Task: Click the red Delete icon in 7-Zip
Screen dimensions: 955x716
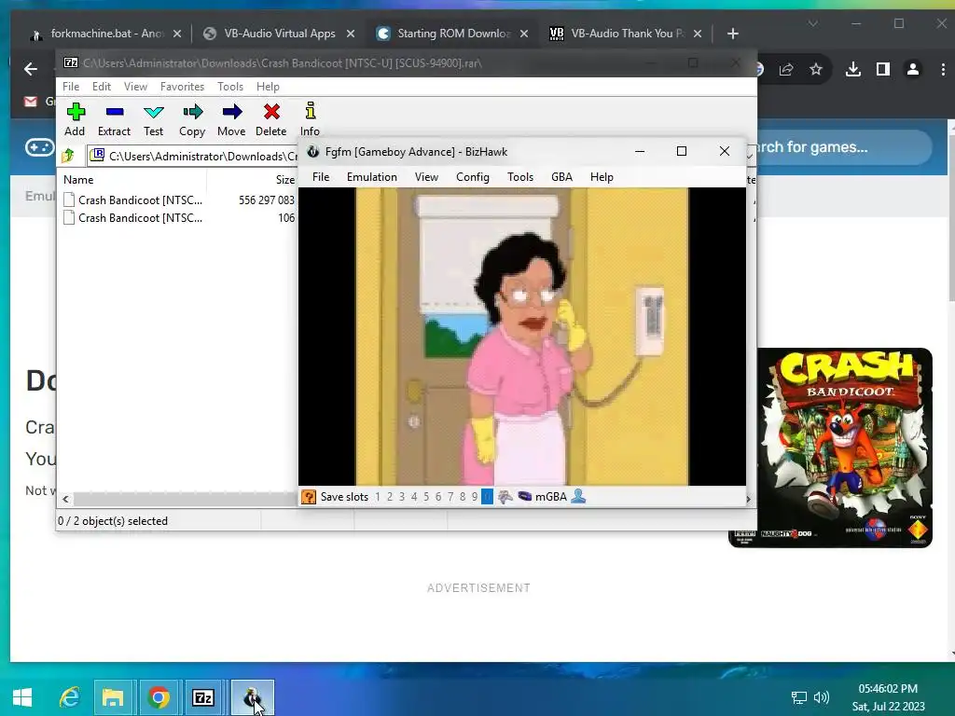Action: click(x=271, y=119)
